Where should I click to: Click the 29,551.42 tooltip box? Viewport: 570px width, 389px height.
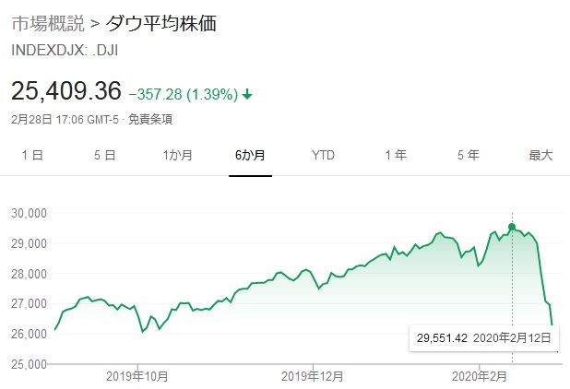click(484, 338)
